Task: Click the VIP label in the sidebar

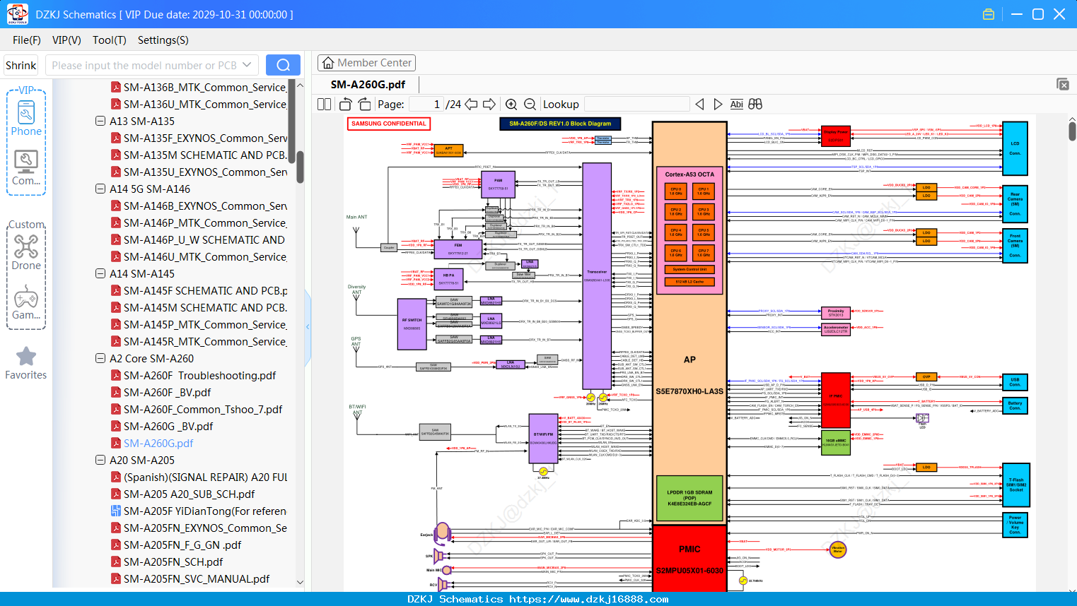Action: tap(26, 90)
